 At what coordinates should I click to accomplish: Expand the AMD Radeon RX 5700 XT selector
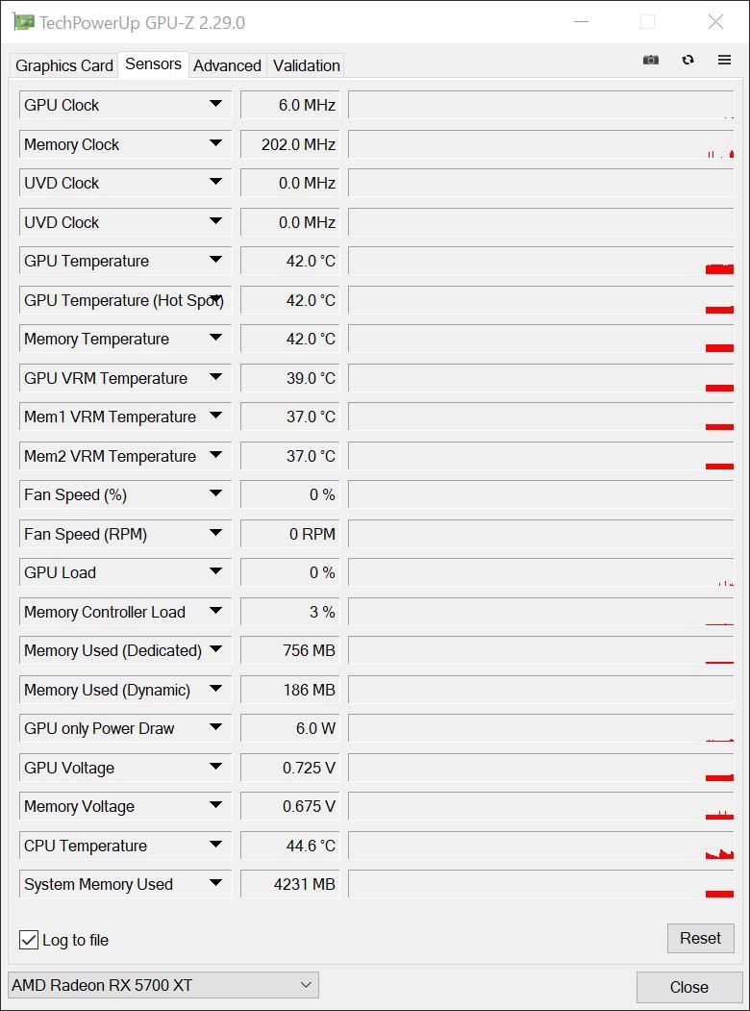click(305, 984)
